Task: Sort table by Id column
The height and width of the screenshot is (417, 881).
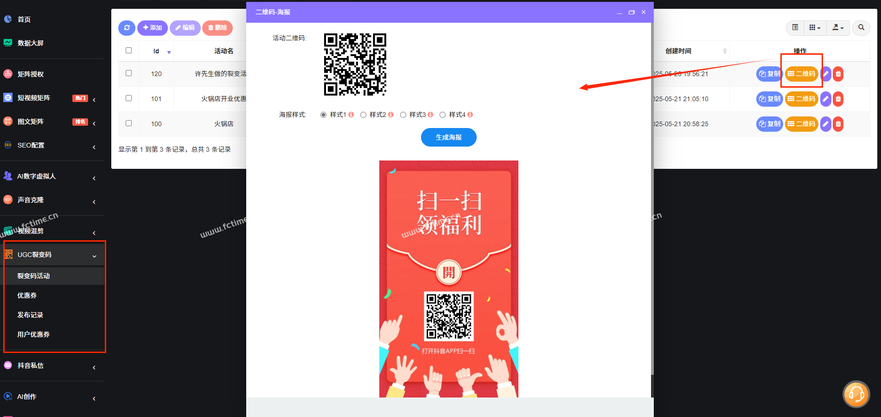Action: click(x=156, y=51)
